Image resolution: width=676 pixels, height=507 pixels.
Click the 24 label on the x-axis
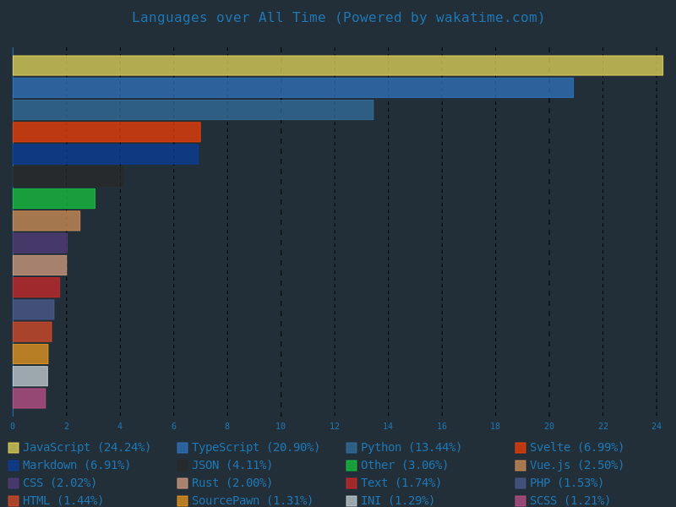657,425
